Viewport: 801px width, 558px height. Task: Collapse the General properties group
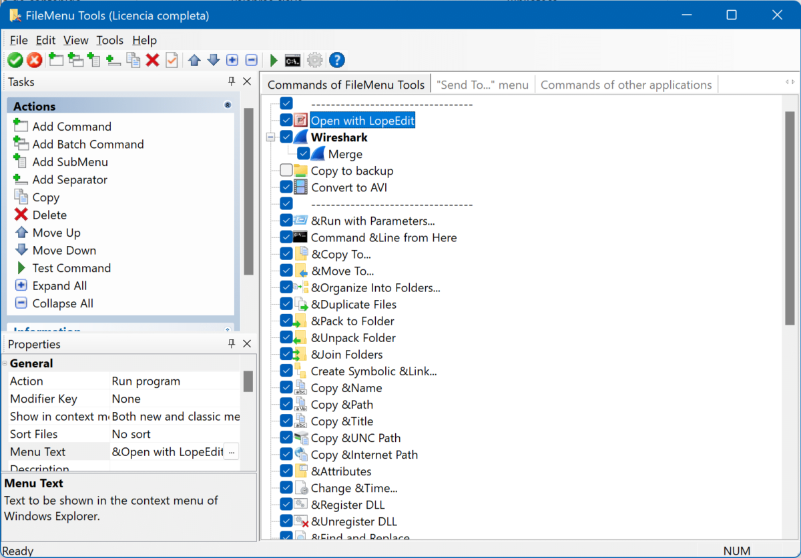[x=5, y=364]
